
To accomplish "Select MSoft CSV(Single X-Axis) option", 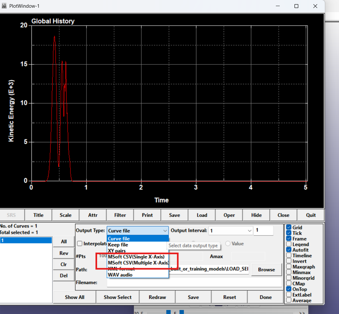I will pos(136,257).
